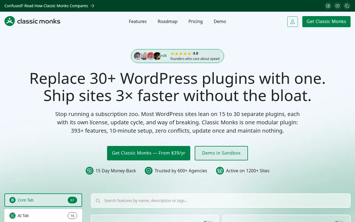The height and width of the screenshot is (222, 355).
Task: Click 'founders who care about speed' text
Action: coord(195,59)
